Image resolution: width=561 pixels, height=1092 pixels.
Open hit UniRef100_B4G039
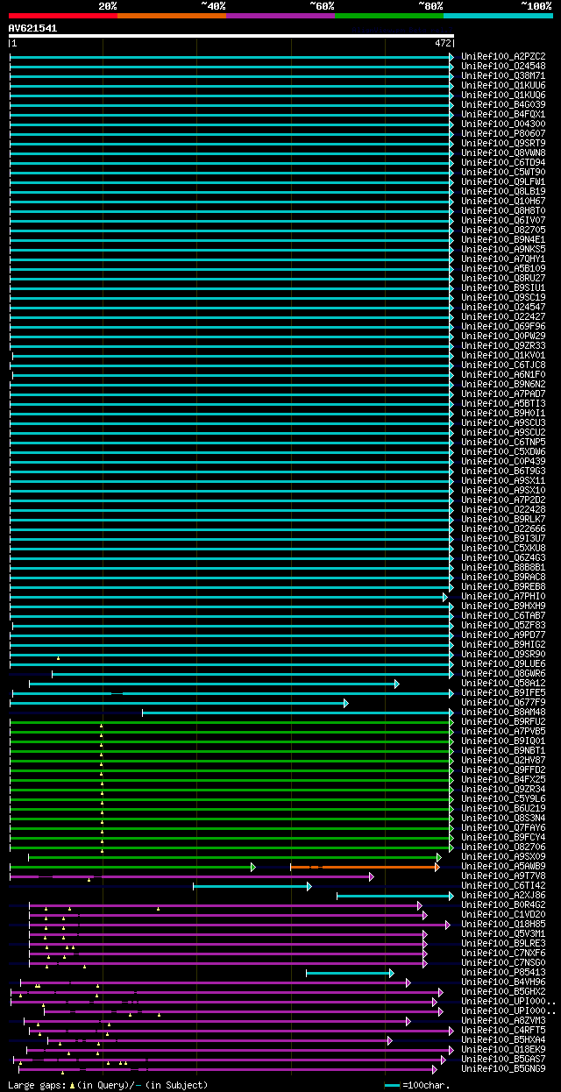point(503,105)
